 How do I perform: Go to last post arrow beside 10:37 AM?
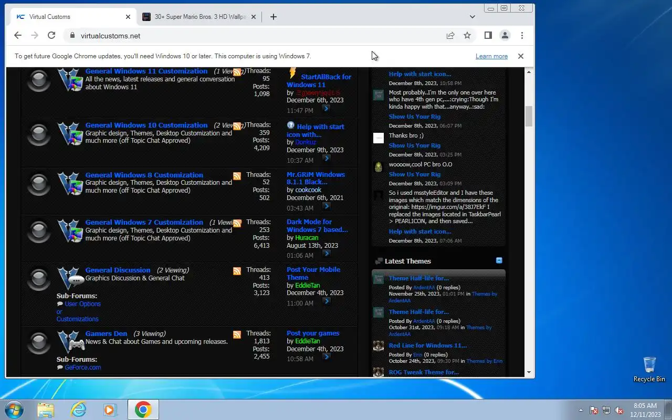326,159
